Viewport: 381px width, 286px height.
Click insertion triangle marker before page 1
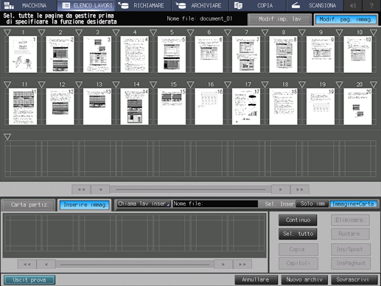pyautogui.click(x=7, y=32)
